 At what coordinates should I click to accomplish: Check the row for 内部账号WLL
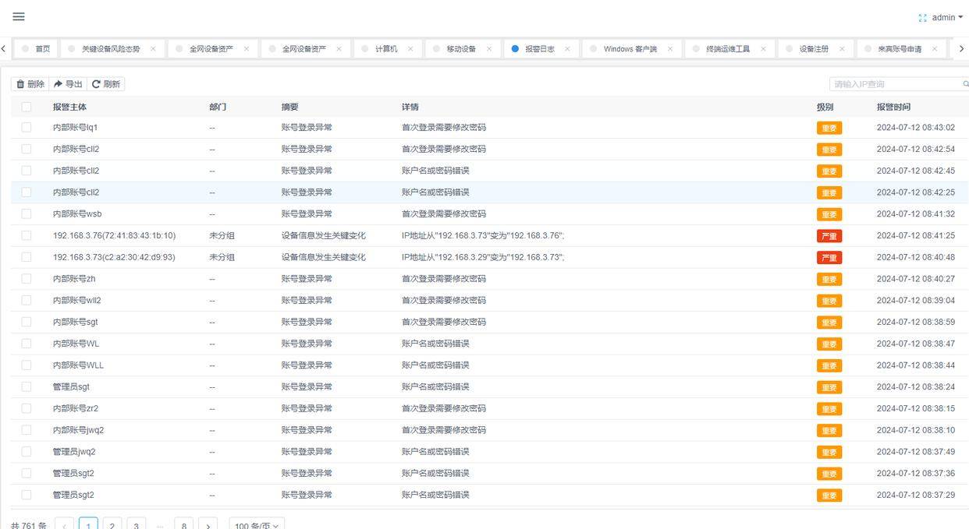pyautogui.click(x=27, y=365)
